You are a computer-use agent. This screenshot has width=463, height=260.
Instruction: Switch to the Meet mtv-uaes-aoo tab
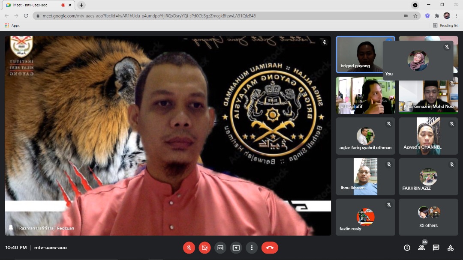pyautogui.click(x=38, y=5)
